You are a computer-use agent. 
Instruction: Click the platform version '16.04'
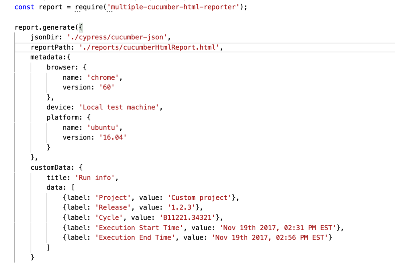[x=113, y=137]
